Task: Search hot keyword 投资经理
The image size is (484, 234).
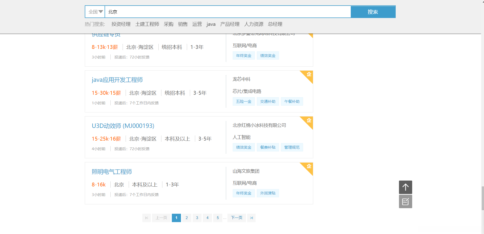Action: pyautogui.click(x=121, y=24)
